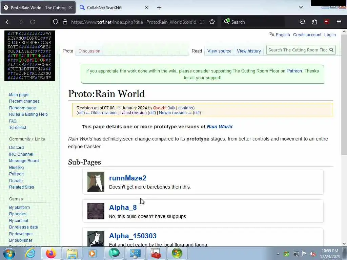347x260 pixels.
Task: Click the wiki search magnifier icon
Action: [331, 50]
